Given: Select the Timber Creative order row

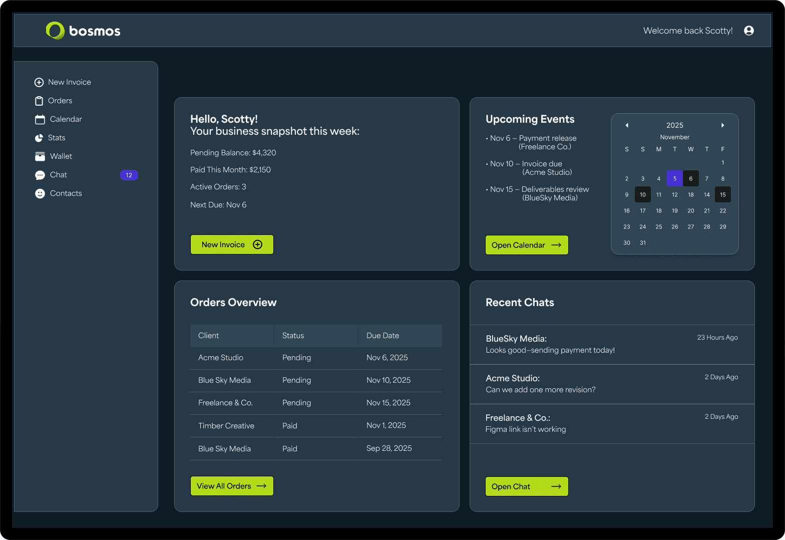Looking at the screenshot, I should click(316, 426).
